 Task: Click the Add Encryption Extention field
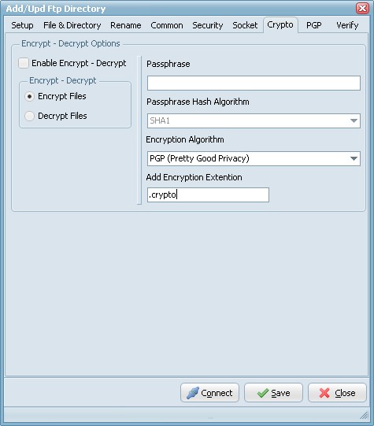coord(208,194)
